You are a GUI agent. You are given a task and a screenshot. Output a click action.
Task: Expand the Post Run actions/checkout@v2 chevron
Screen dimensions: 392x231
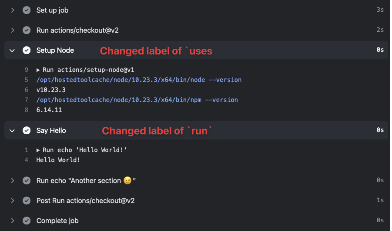pyautogui.click(x=13, y=200)
